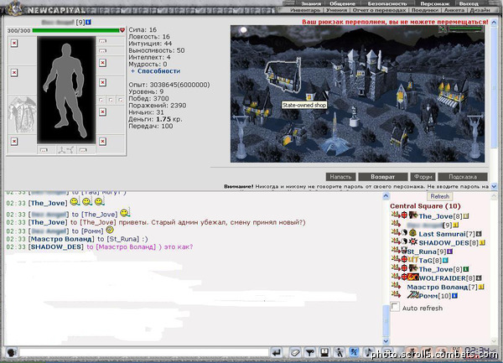Click the character silhouette portrait

[66, 90]
